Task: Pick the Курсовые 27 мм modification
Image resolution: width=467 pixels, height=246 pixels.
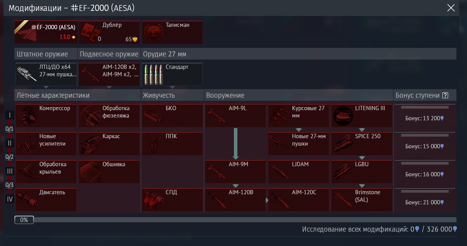Action: pyautogui.click(x=299, y=116)
